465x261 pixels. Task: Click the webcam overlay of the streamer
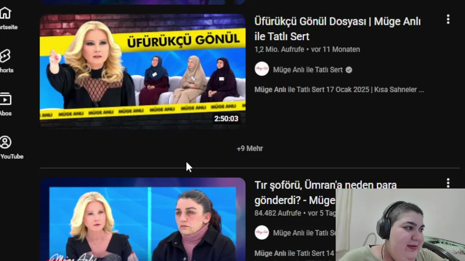tap(400, 225)
